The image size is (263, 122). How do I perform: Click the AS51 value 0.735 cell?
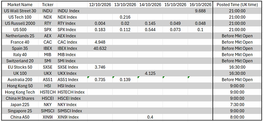point(100,80)
